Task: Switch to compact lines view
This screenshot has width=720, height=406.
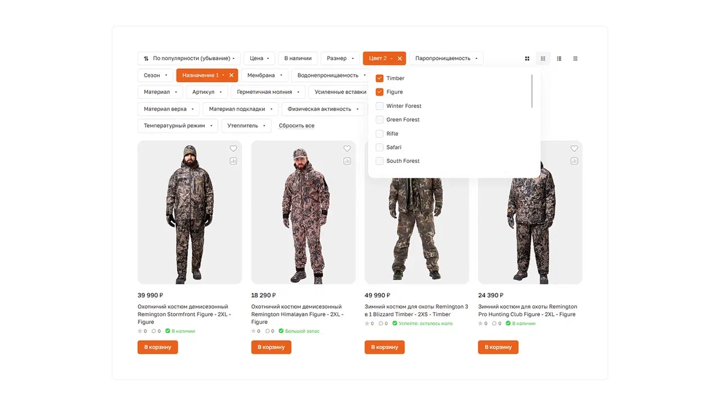Action: click(575, 58)
